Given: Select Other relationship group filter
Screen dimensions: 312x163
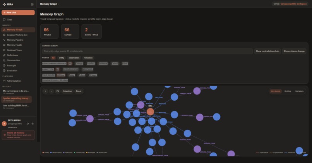Looking at the screenshot, I should click(125, 63).
